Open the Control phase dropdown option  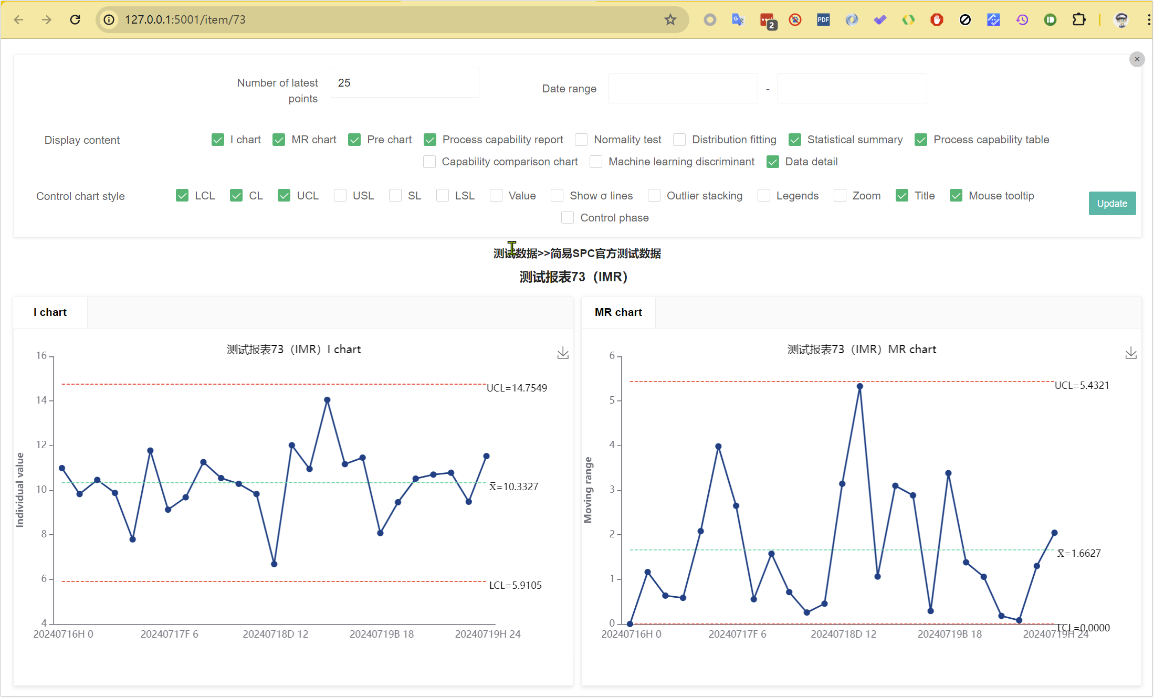pyautogui.click(x=570, y=217)
